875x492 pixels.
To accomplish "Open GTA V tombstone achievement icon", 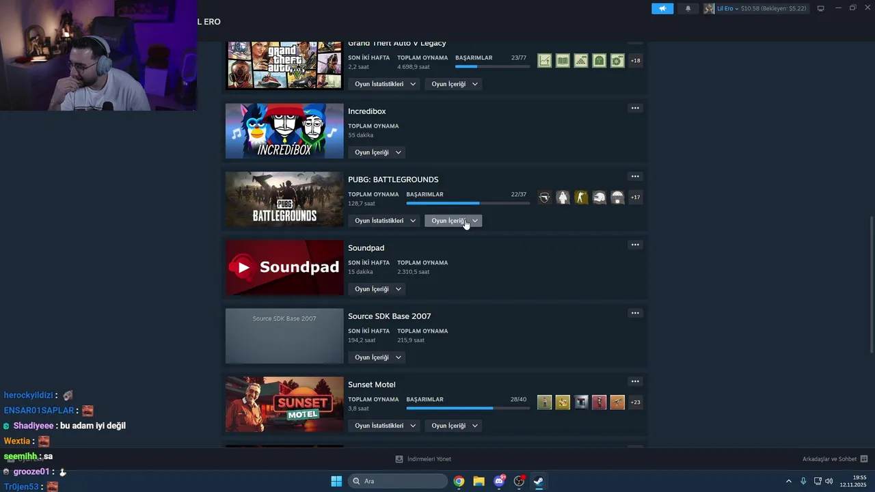I will (x=599, y=61).
